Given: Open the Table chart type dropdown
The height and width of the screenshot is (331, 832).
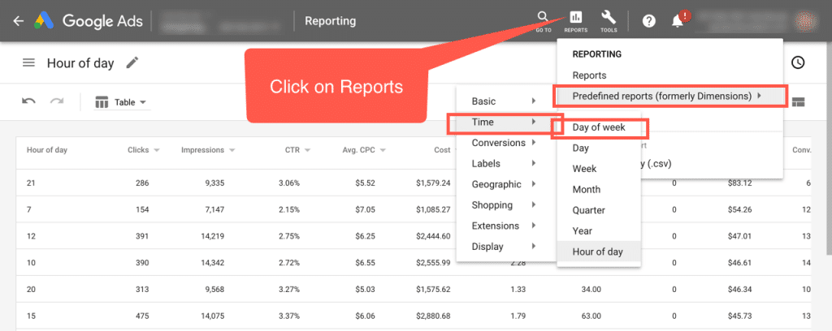Looking at the screenshot, I should click(x=122, y=102).
